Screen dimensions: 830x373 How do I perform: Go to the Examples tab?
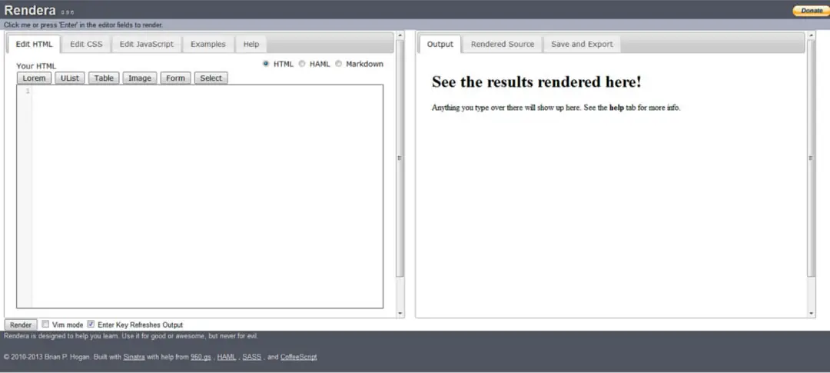[x=208, y=45]
